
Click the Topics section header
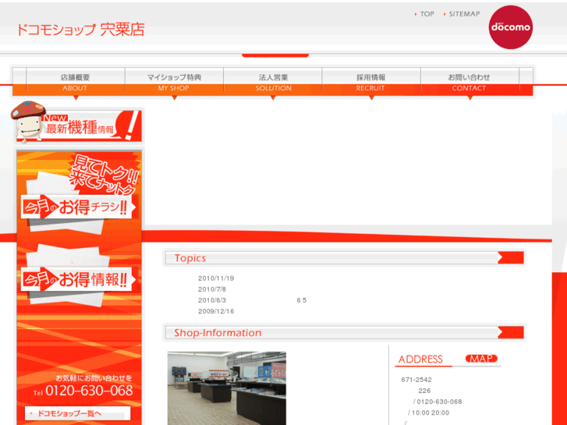coord(344,258)
